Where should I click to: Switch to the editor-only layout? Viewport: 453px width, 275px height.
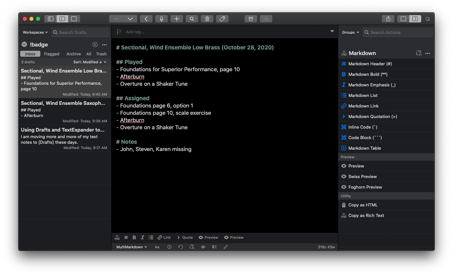point(74,19)
